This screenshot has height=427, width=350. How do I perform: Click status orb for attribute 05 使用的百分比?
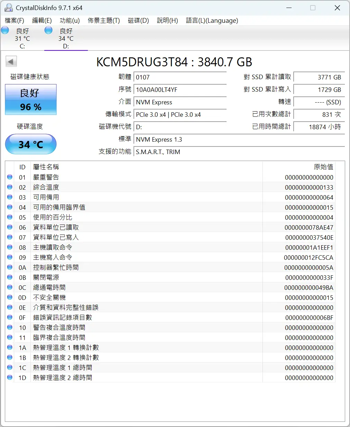[x=10, y=217]
